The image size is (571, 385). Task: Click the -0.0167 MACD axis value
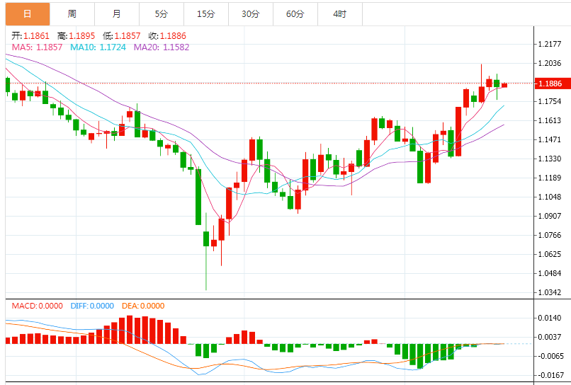click(550, 375)
